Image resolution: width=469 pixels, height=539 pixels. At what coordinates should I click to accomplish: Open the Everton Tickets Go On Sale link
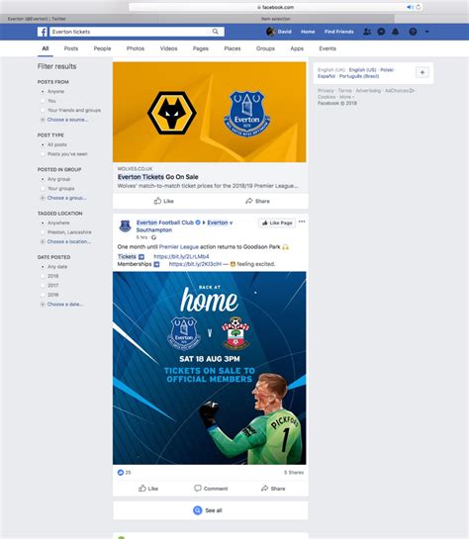tap(158, 177)
